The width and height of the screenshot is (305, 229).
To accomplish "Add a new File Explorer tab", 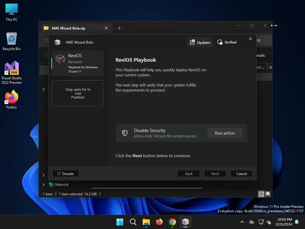I will [x=119, y=28].
